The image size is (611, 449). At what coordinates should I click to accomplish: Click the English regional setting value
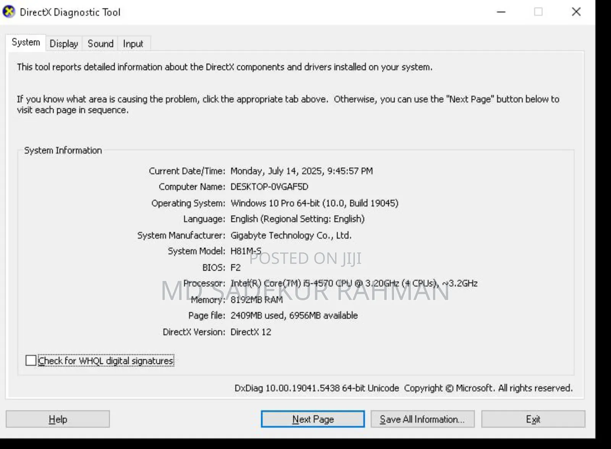[297, 219]
